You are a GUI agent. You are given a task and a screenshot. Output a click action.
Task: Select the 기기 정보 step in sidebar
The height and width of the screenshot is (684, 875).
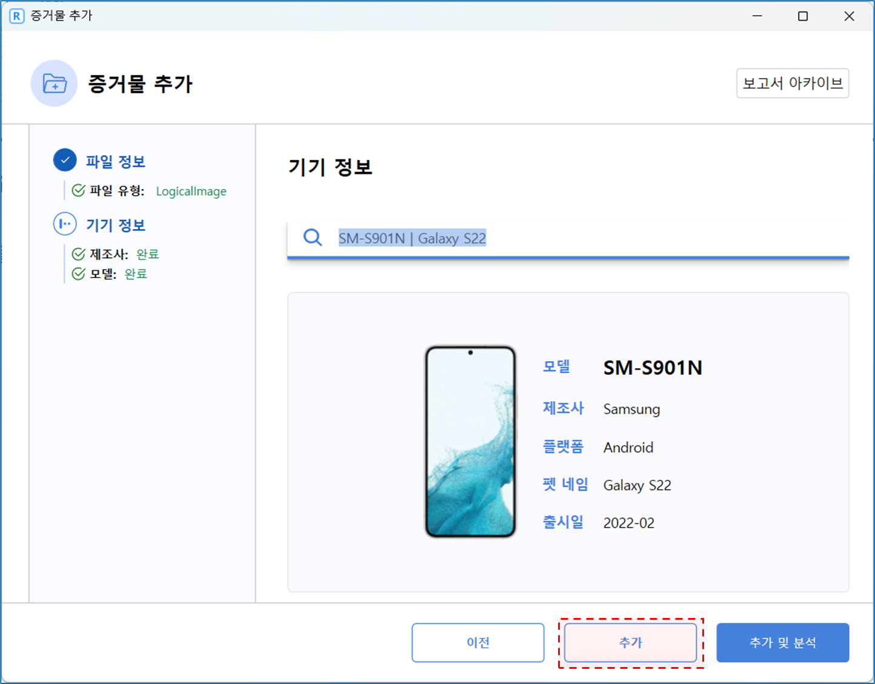click(x=115, y=225)
